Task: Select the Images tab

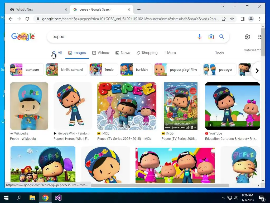Action: point(77,53)
